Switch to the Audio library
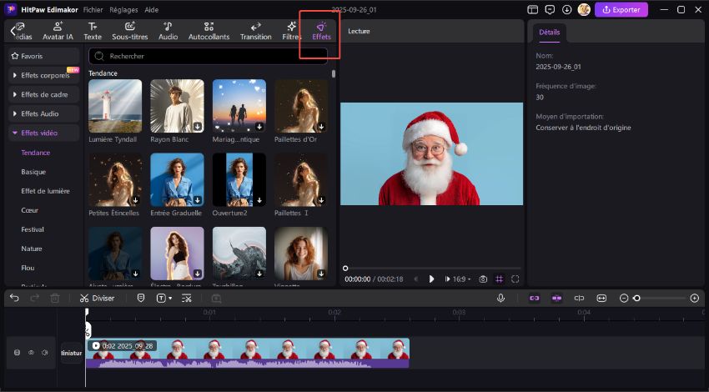 (x=168, y=31)
